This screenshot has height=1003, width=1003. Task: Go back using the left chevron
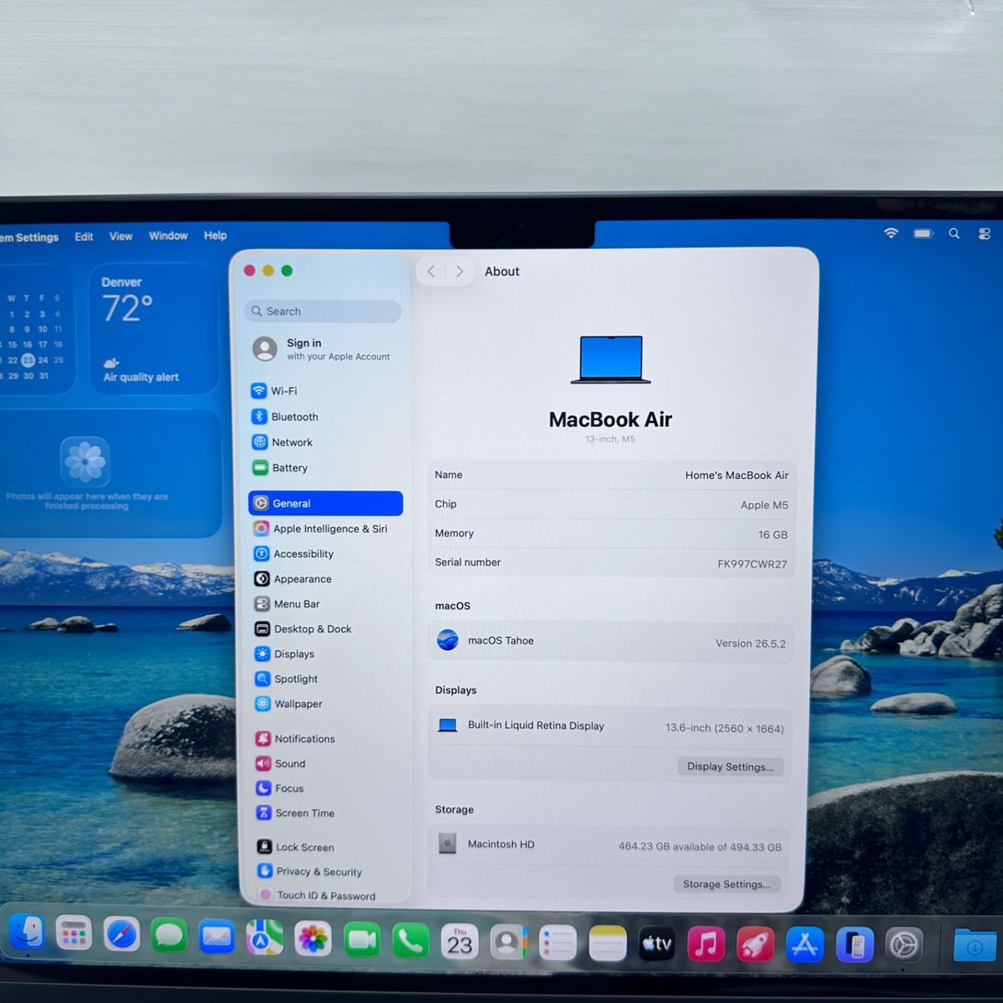pos(431,271)
